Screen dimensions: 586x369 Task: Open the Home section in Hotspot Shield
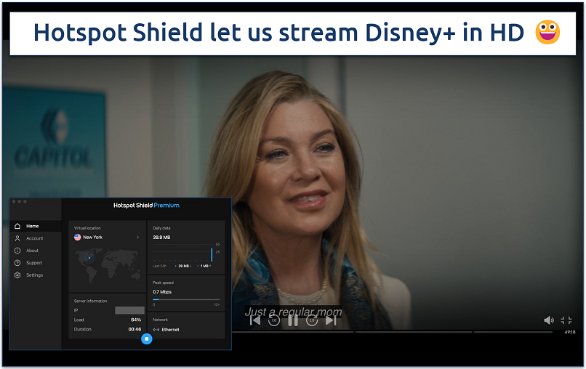coord(36,226)
